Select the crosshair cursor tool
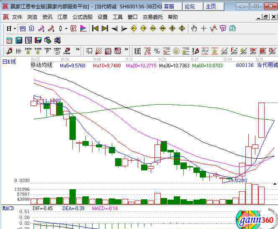Image resolution: width=278 pixels, height=229 pixels. [x=204, y=28]
